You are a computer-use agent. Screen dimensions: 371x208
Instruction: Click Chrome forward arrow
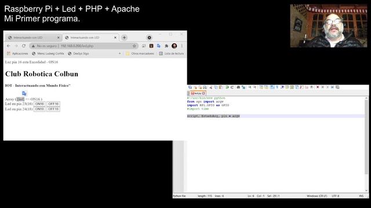click(16, 46)
